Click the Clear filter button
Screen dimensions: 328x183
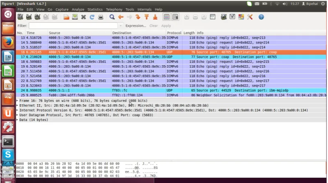(154, 26)
